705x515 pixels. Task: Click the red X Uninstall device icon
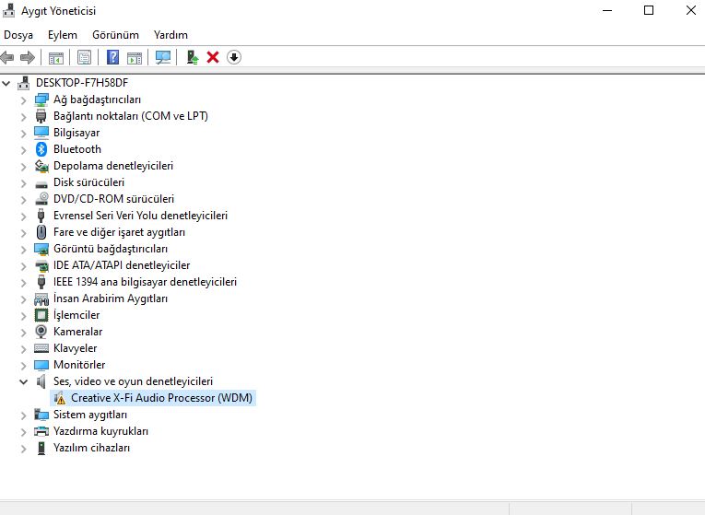click(x=213, y=57)
